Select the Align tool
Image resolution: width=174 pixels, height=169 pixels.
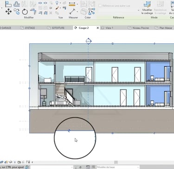click(8, 4)
